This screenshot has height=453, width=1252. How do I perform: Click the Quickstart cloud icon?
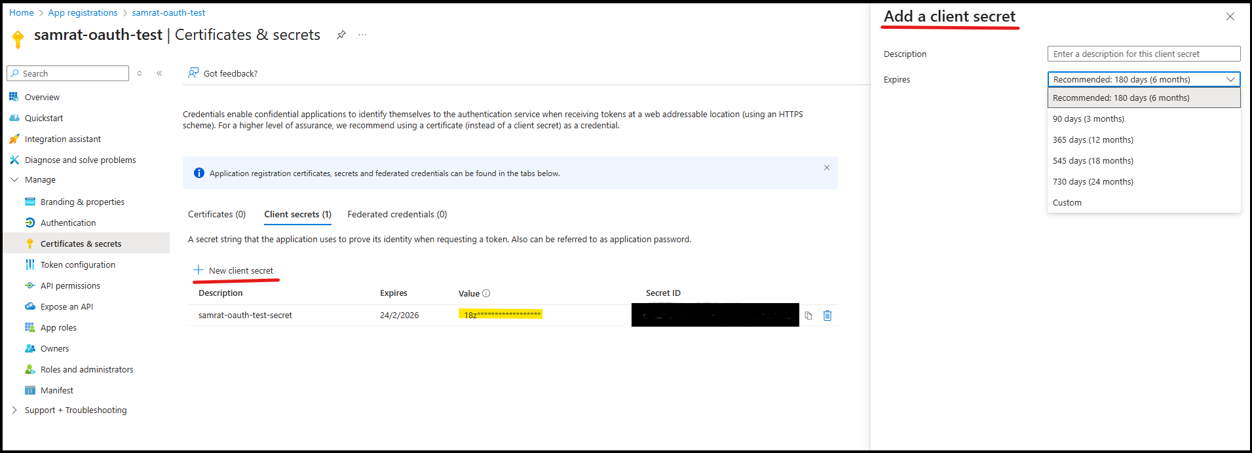14,118
